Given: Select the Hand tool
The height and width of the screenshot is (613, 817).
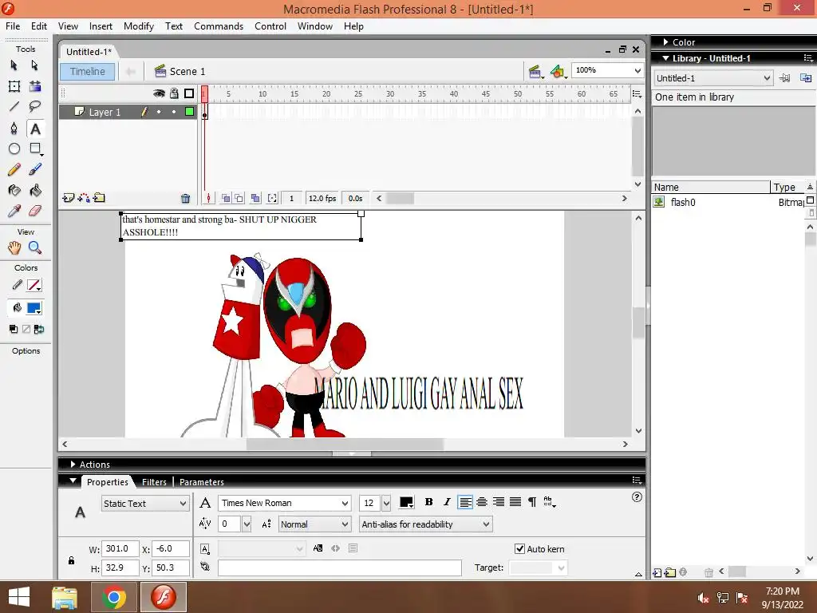Looking at the screenshot, I should click(14, 247).
